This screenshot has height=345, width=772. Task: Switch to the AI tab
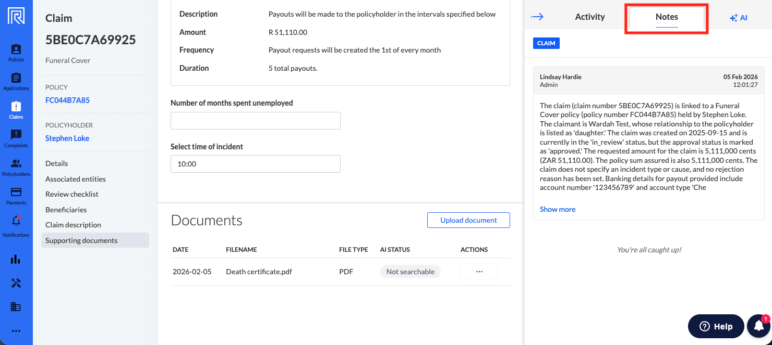click(x=739, y=18)
